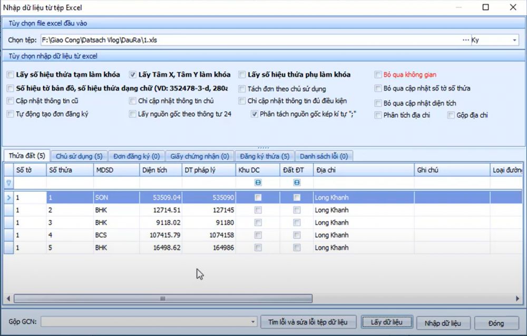Click the row selector arrow on the highlighted row
This screenshot has width=527, height=336.
tap(8, 197)
